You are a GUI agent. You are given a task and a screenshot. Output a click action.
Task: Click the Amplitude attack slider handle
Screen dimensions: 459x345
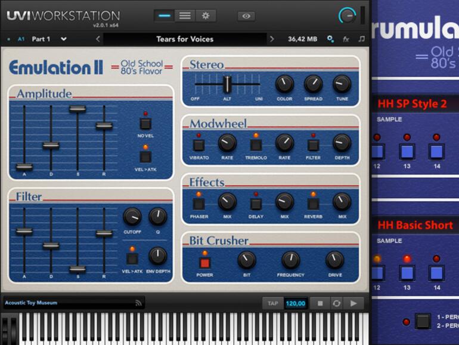pyautogui.click(x=24, y=167)
